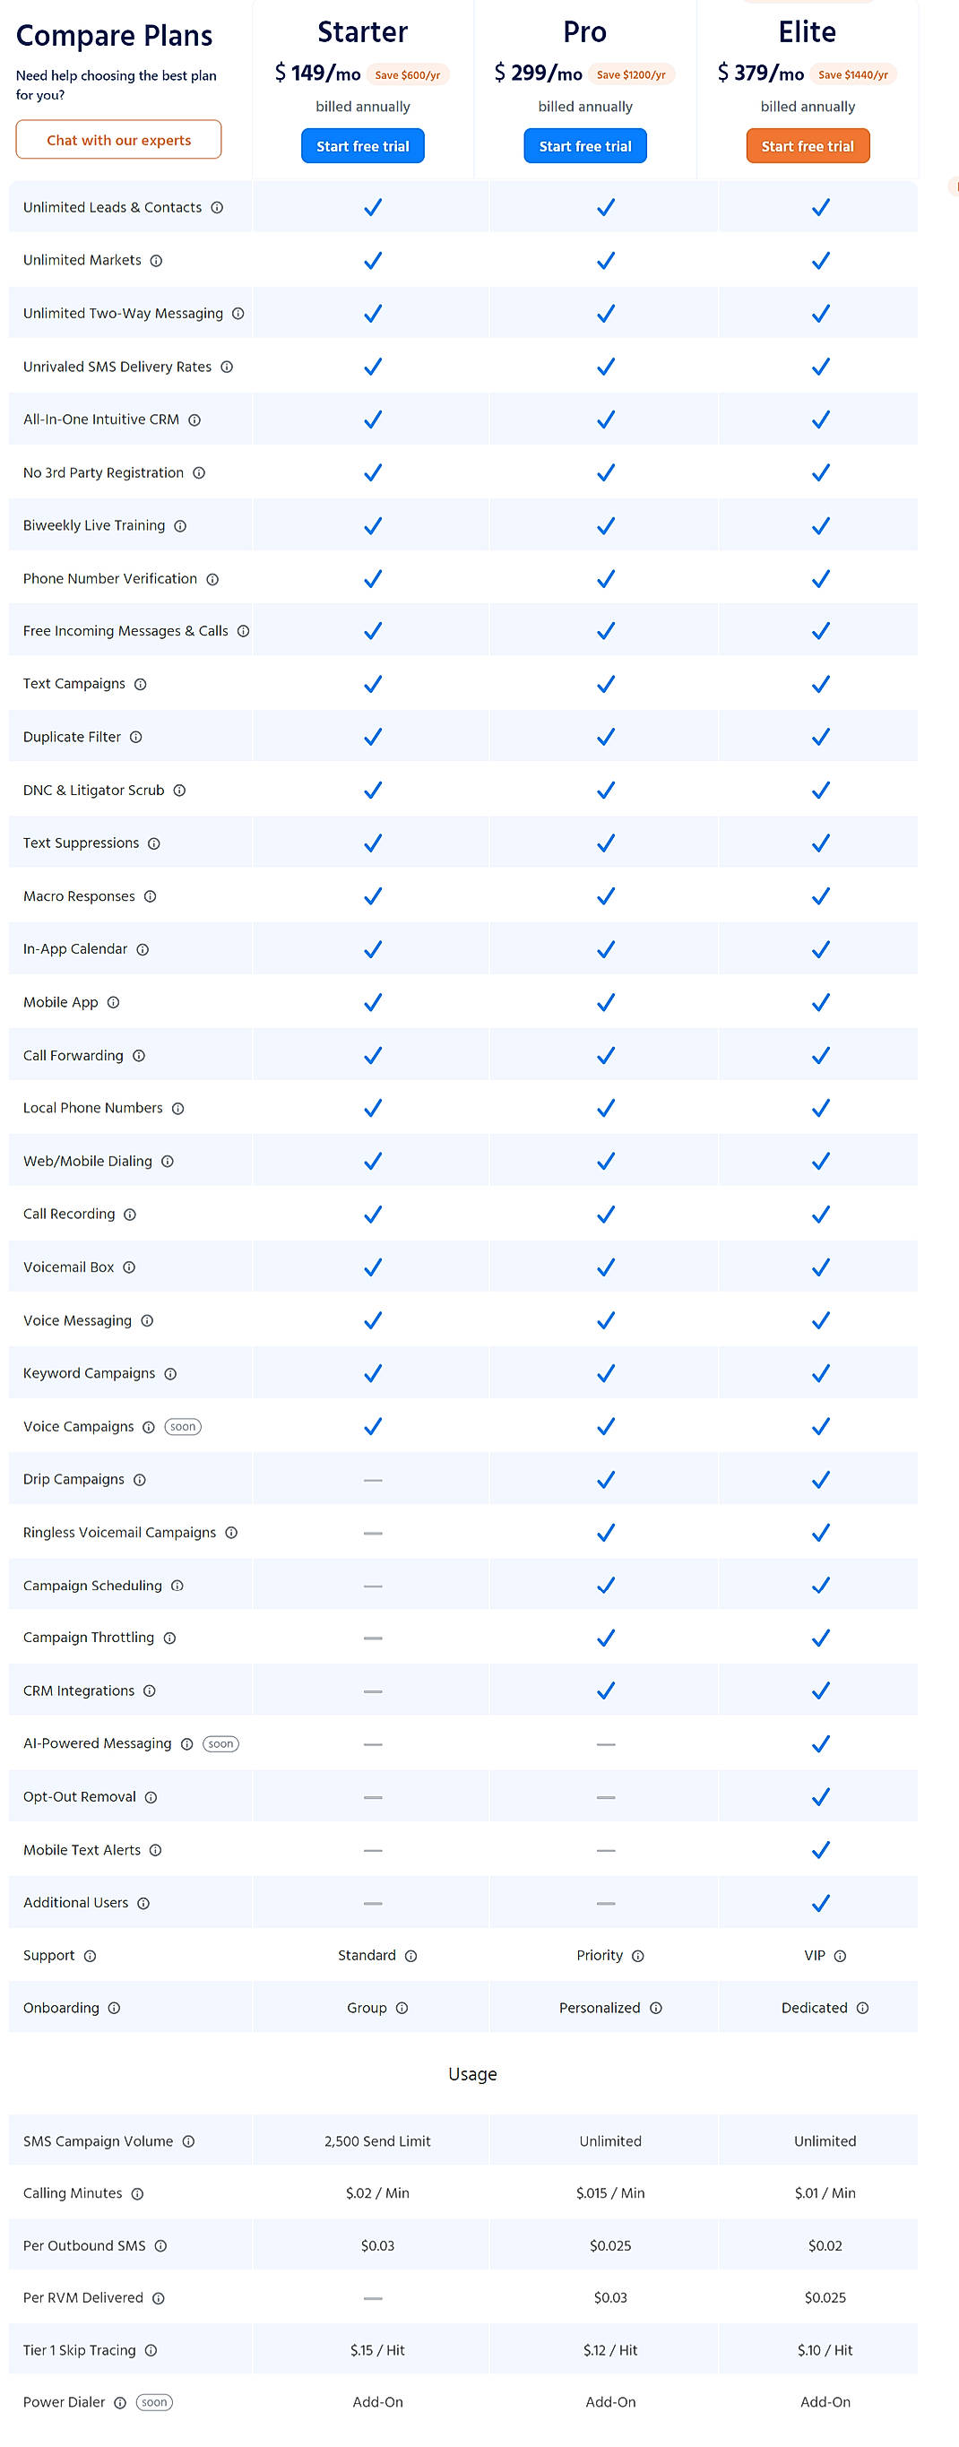
Task: Start free trial on the Elite plan
Action: pos(807,145)
